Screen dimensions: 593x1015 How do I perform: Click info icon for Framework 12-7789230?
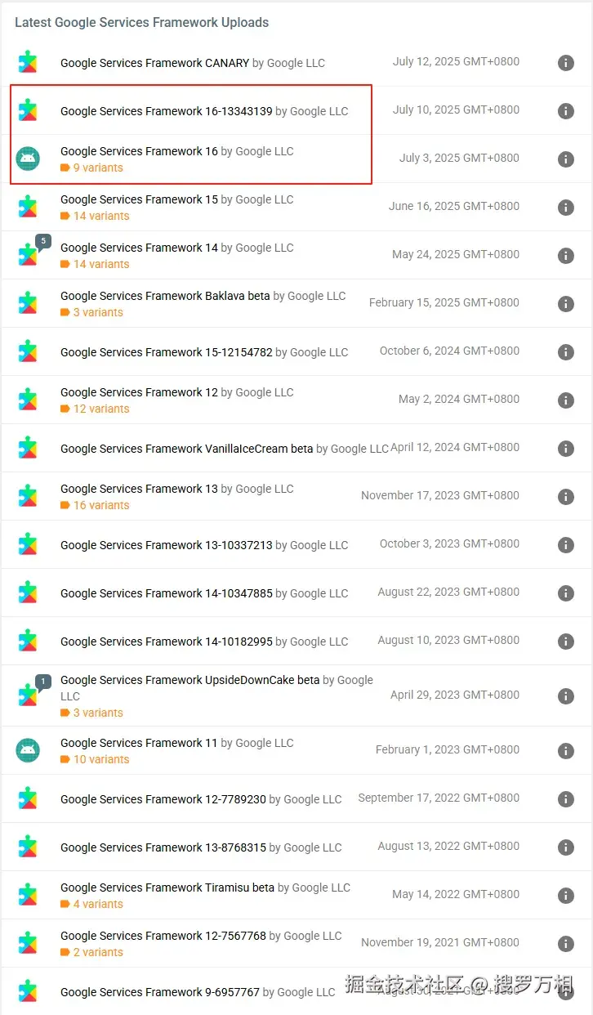(x=565, y=799)
